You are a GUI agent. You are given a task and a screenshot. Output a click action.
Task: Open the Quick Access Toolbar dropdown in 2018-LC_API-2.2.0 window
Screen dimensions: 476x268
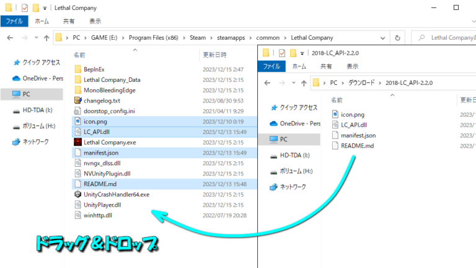pyautogui.click(x=302, y=53)
